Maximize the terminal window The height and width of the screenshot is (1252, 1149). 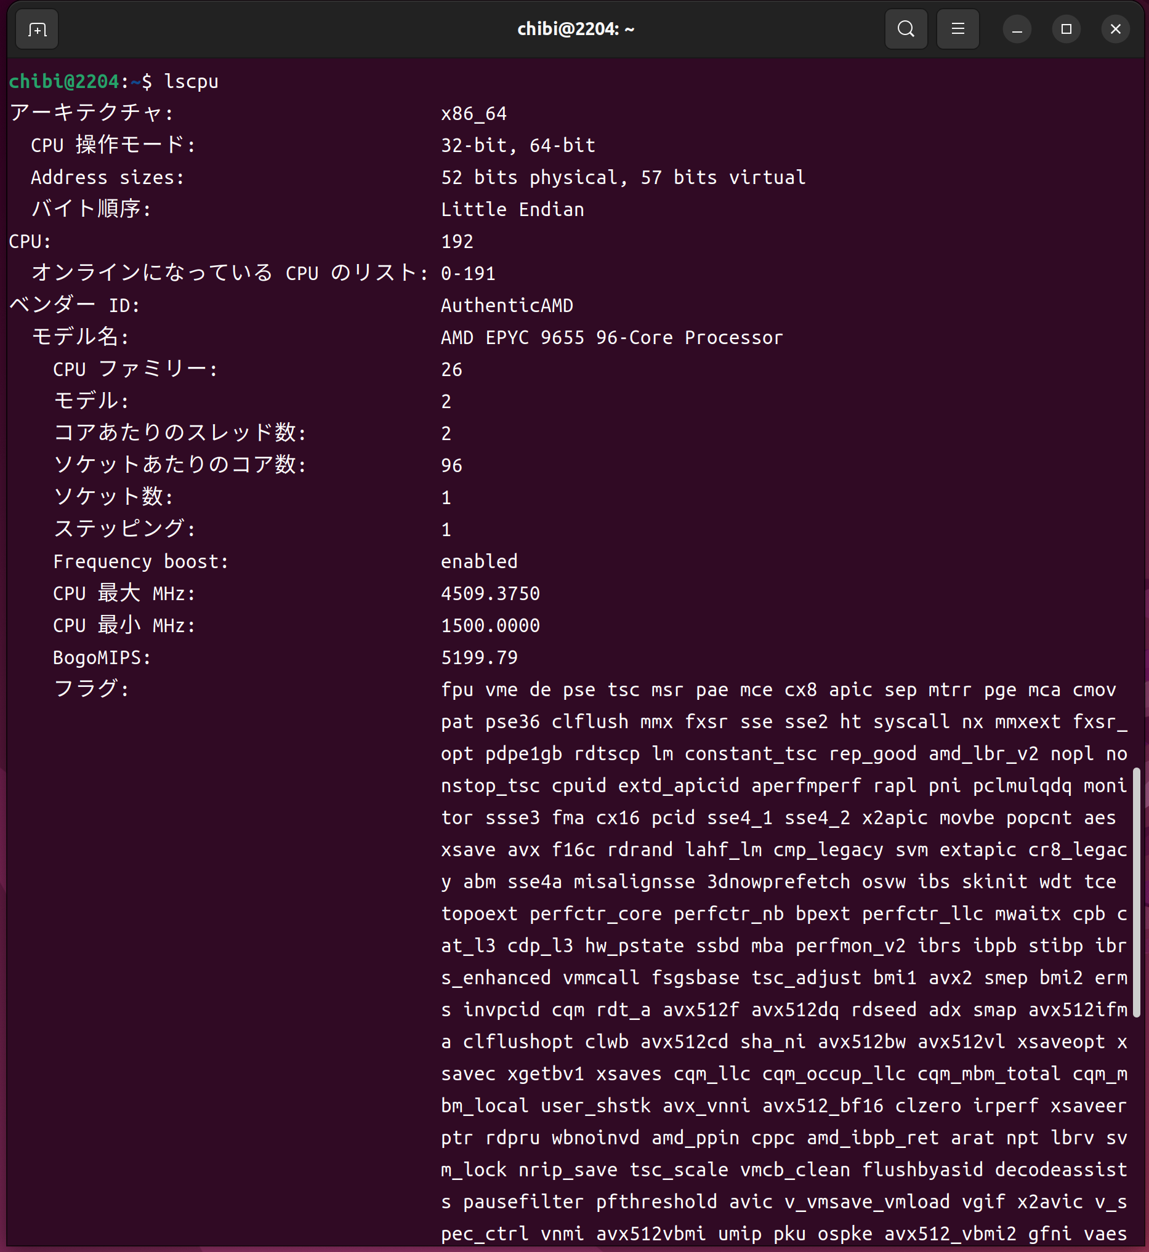(1066, 29)
